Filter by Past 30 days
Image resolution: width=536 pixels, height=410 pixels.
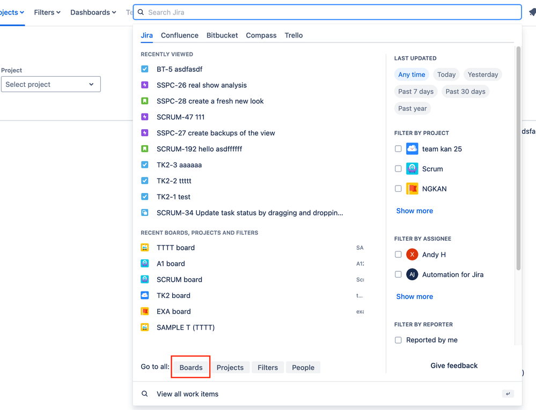pyautogui.click(x=465, y=92)
